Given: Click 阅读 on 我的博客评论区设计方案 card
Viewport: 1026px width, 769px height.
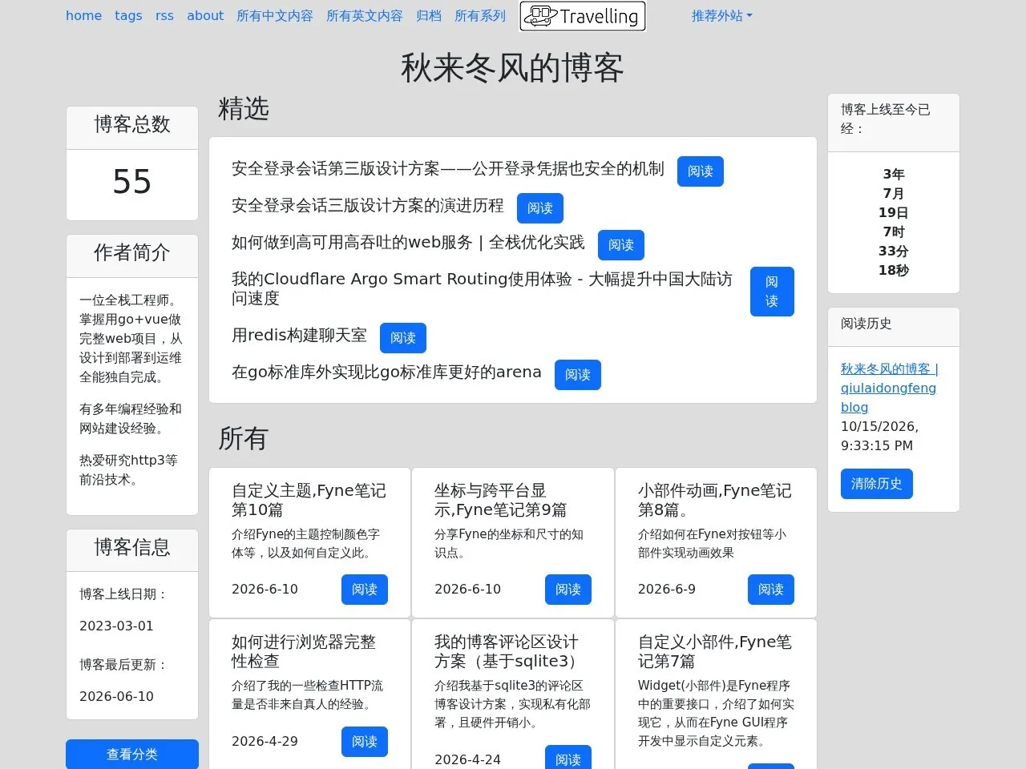Looking at the screenshot, I should 568,759.
